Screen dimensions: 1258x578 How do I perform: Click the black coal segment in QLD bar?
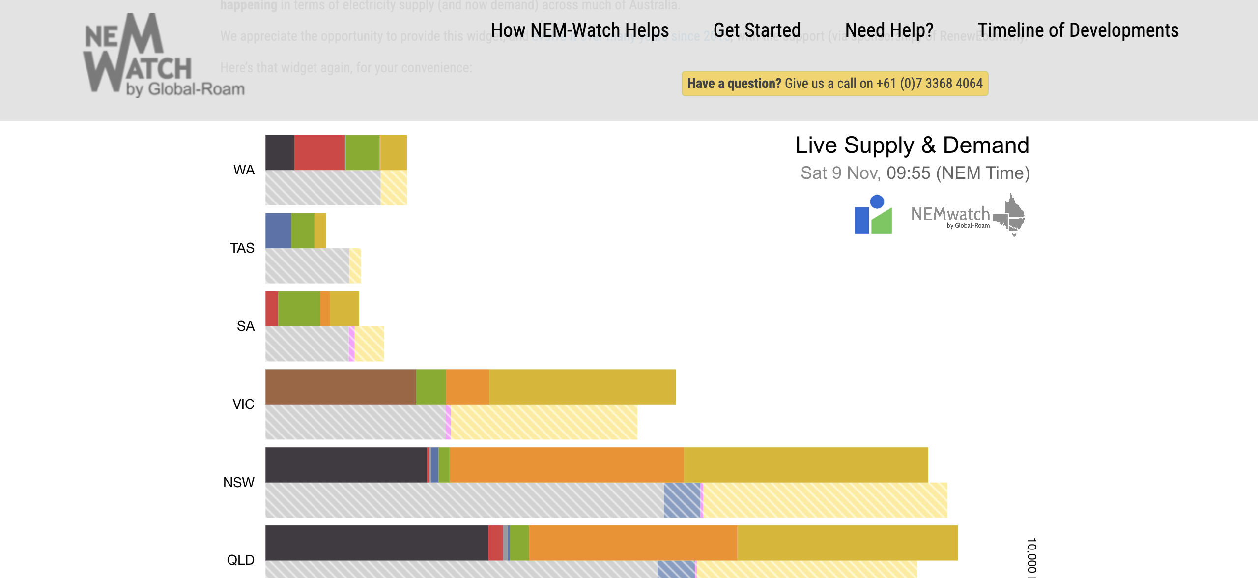pyautogui.click(x=376, y=543)
